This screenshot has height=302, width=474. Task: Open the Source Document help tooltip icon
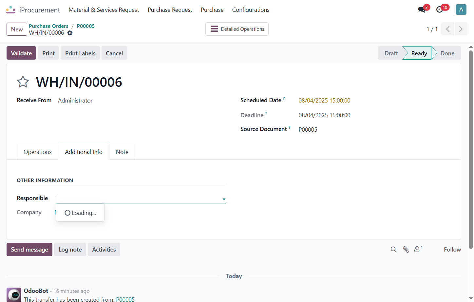(x=290, y=127)
